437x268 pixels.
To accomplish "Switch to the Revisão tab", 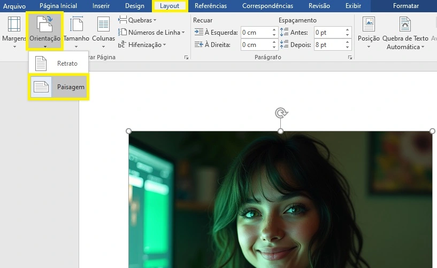I will [319, 6].
